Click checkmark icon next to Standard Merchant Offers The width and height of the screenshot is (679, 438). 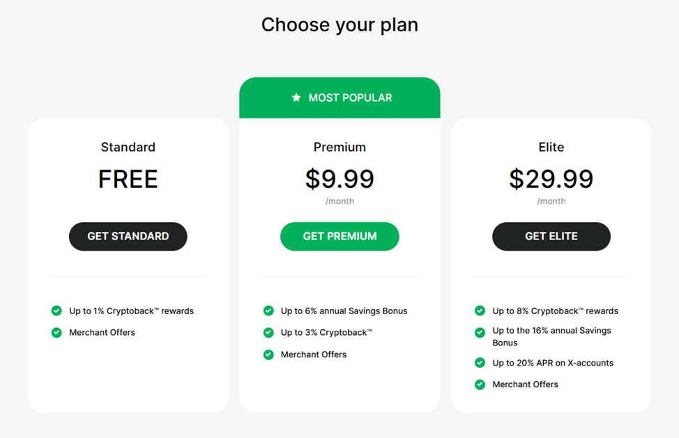point(56,332)
